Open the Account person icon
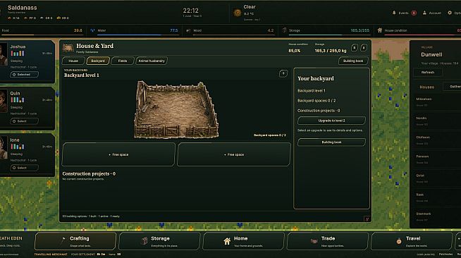The height and width of the screenshot is (258, 461). [424, 13]
